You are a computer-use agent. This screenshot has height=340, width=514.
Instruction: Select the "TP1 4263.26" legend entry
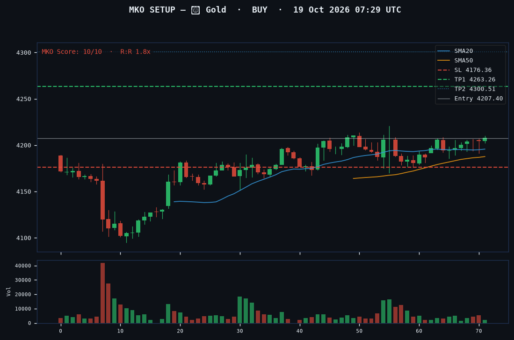click(x=475, y=79)
